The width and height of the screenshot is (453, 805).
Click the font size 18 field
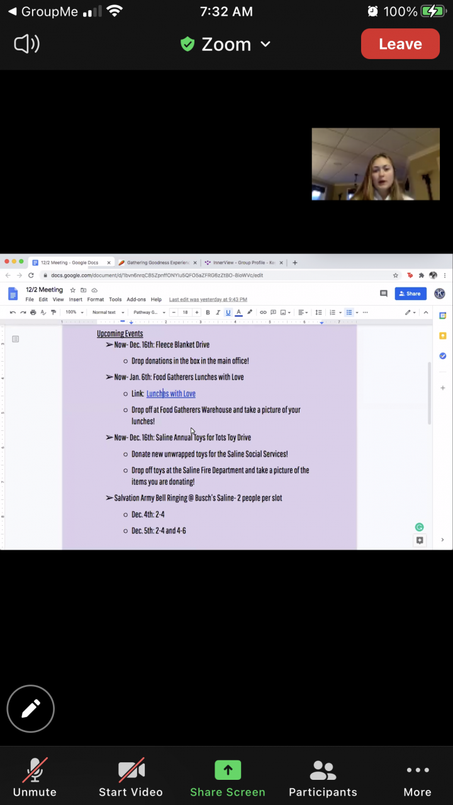coord(185,313)
